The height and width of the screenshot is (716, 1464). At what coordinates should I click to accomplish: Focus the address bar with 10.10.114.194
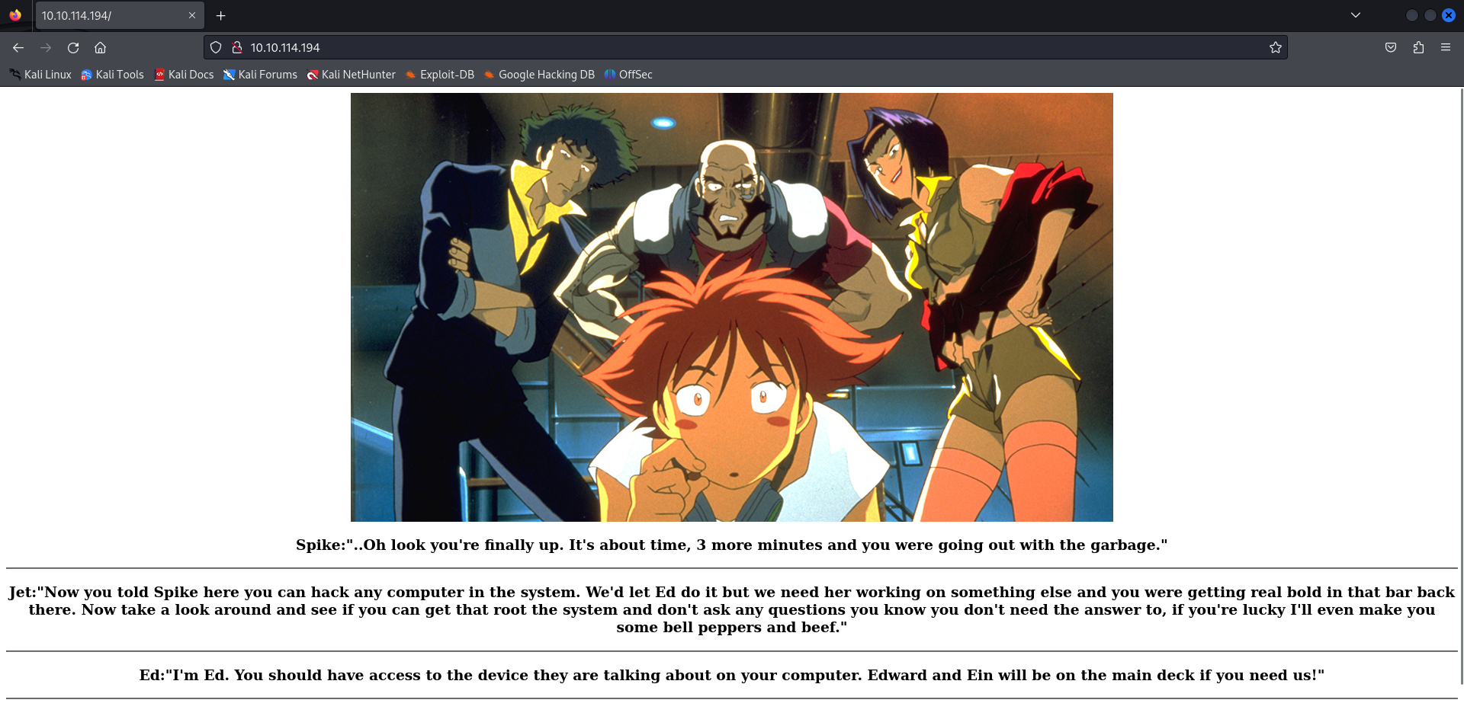point(746,47)
